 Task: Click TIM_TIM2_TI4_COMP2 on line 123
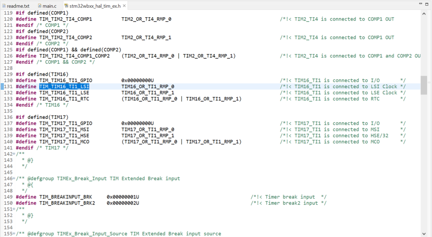coord(66,38)
